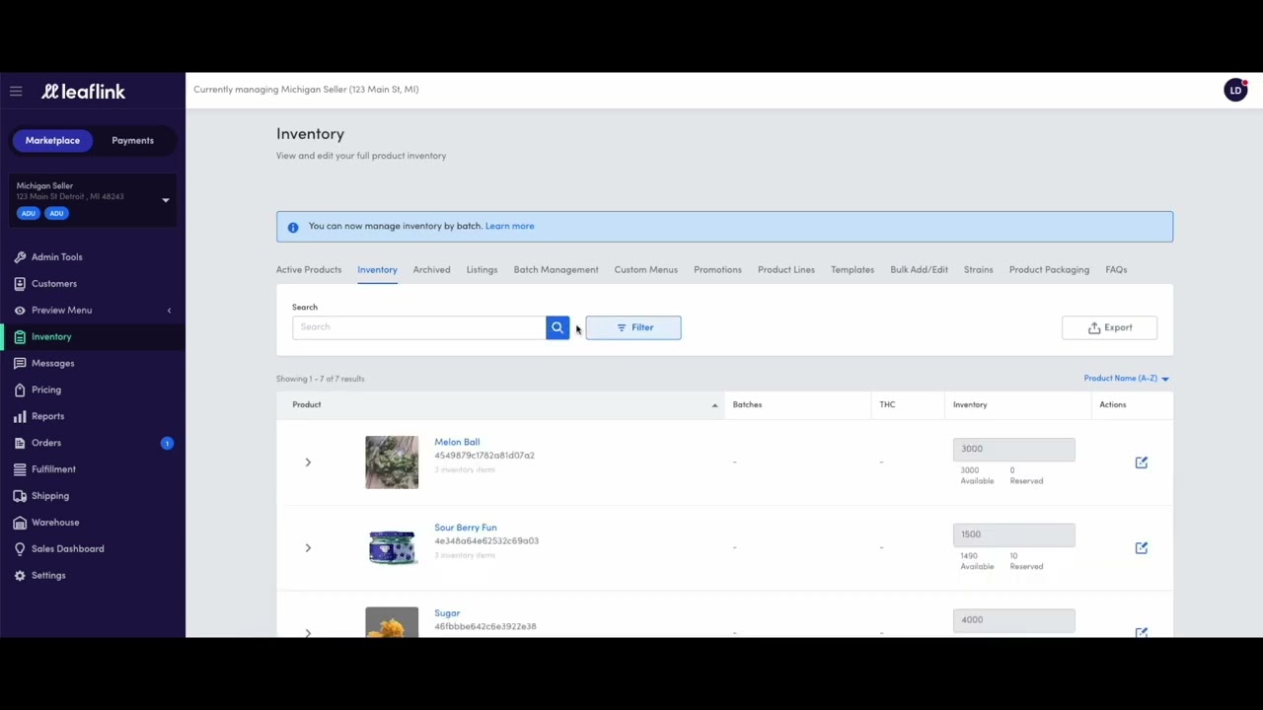Click the info icon in the banner
The width and height of the screenshot is (1263, 710).
293,227
